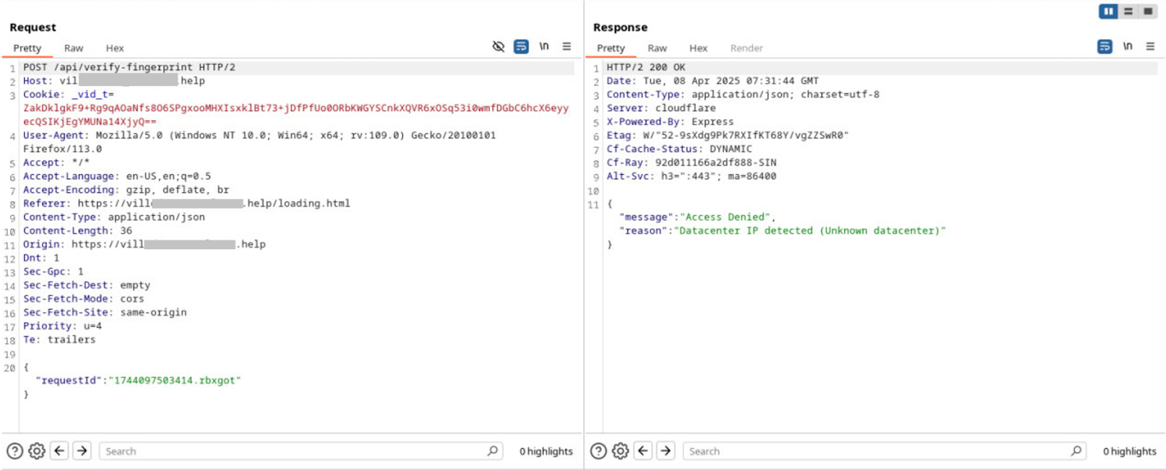Open the Request panel hamburger options menu
The width and height of the screenshot is (1166, 470).
pyautogui.click(x=566, y=47)
